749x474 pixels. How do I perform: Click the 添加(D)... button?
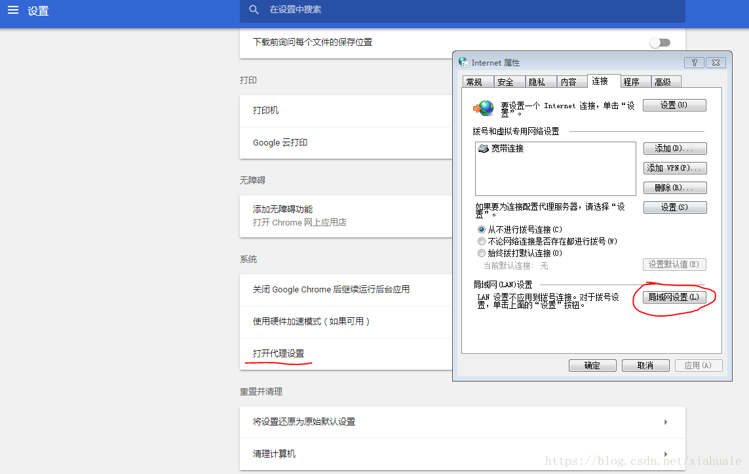pos(674,149)
